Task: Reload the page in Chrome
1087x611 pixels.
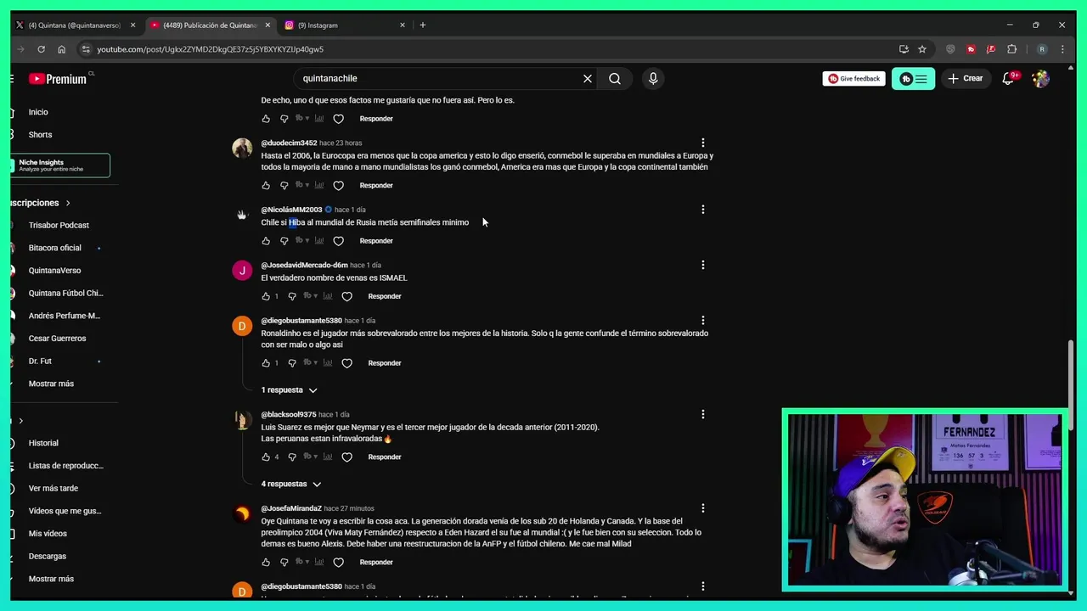Action: (41, 49)
